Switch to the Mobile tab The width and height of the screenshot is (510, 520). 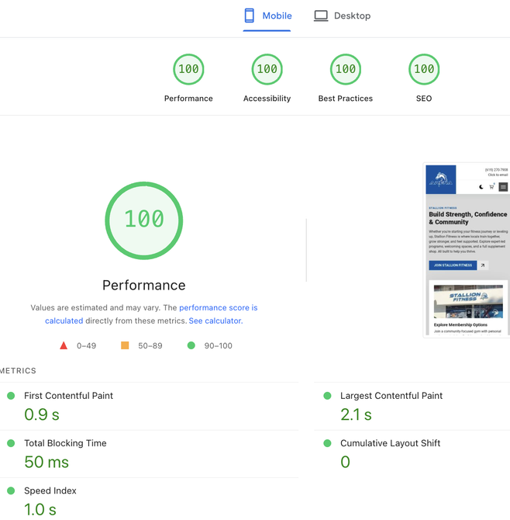click(x=267, y=16)
